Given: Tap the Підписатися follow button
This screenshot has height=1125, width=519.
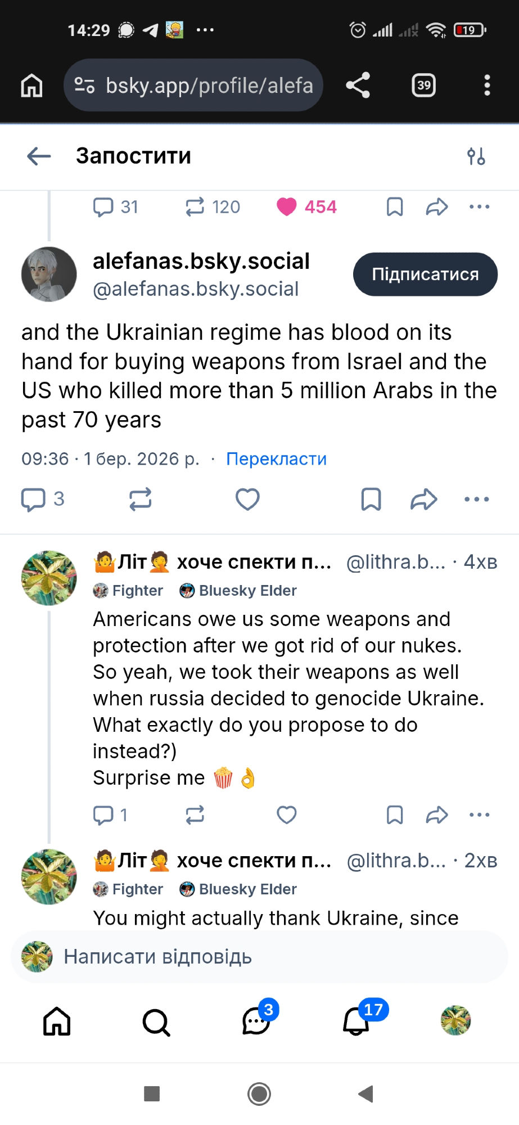Looking at the screenshot, I should click(x=425, y=274).
